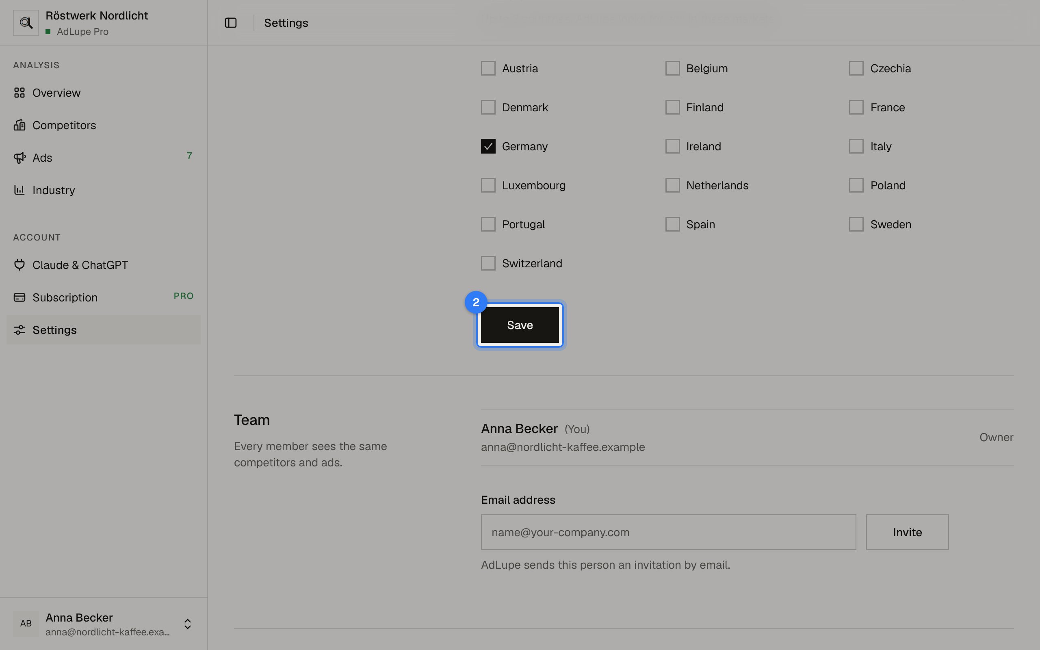
Task: Click the Invite button
Action: coord(907,532)
